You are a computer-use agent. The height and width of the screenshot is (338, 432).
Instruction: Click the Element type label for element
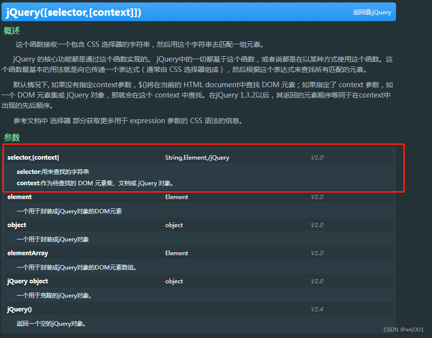176,197
